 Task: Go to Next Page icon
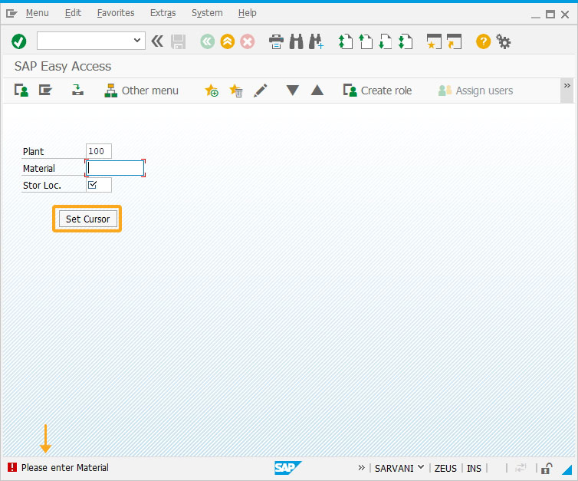(x=386, y=41)
